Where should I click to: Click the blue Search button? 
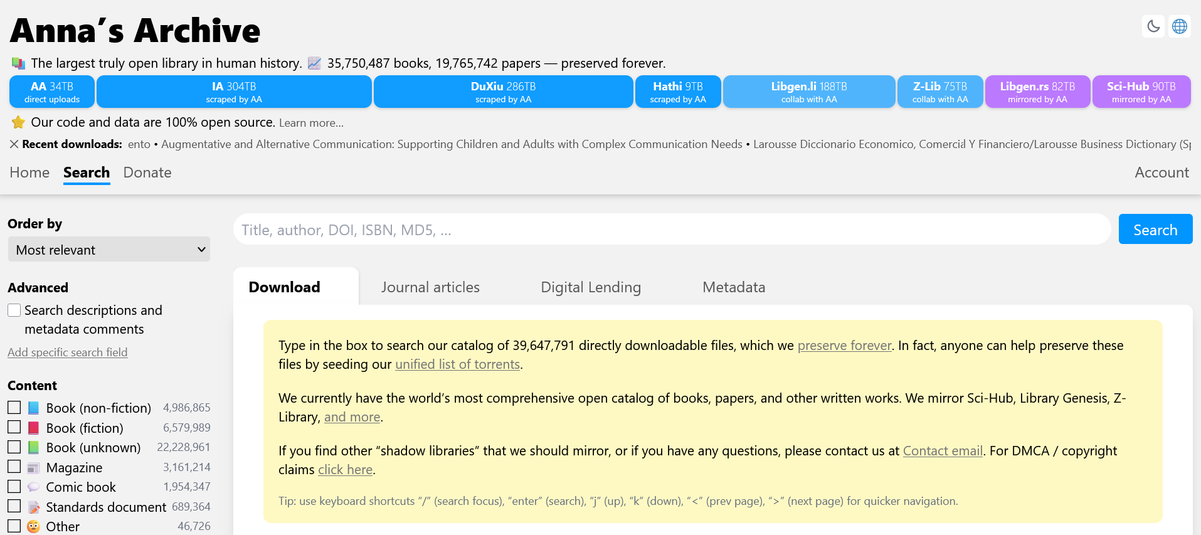pyautogui.click(x=1155, y=230)
